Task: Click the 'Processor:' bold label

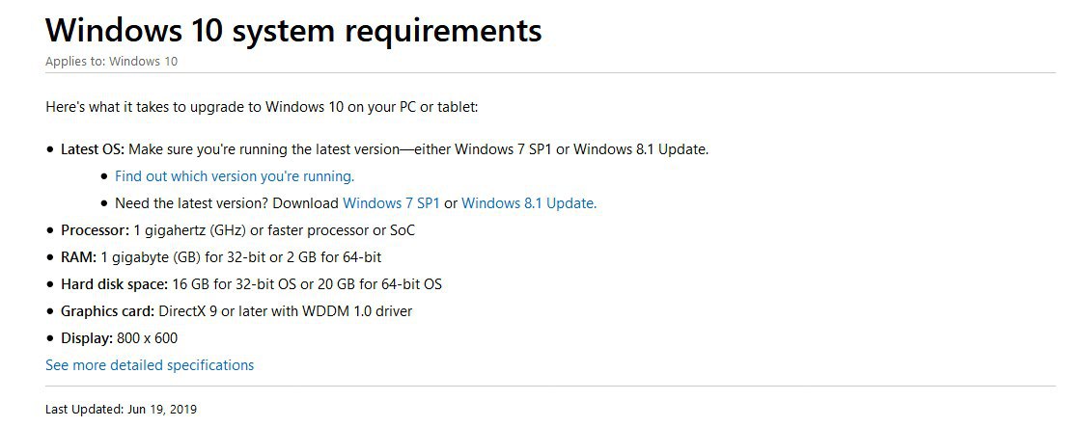Action: pos(96,230)
